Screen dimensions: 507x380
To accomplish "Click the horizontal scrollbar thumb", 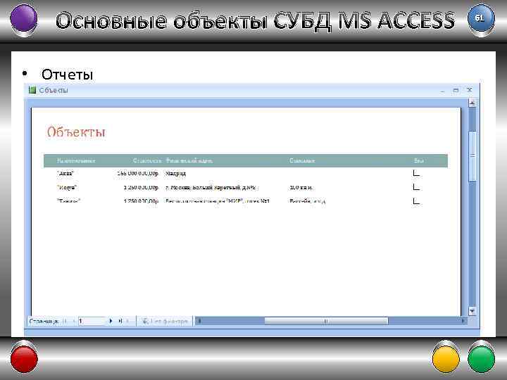I will [x=326, y=321].
